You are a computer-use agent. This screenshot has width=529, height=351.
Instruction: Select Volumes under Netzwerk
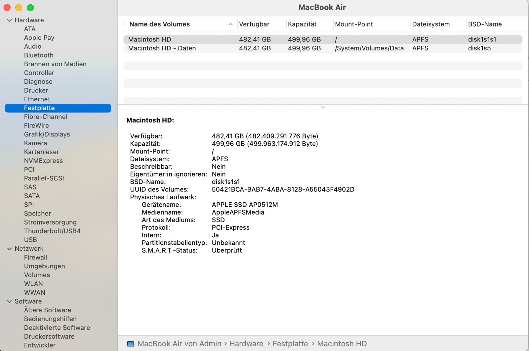[x=37, y=275]
